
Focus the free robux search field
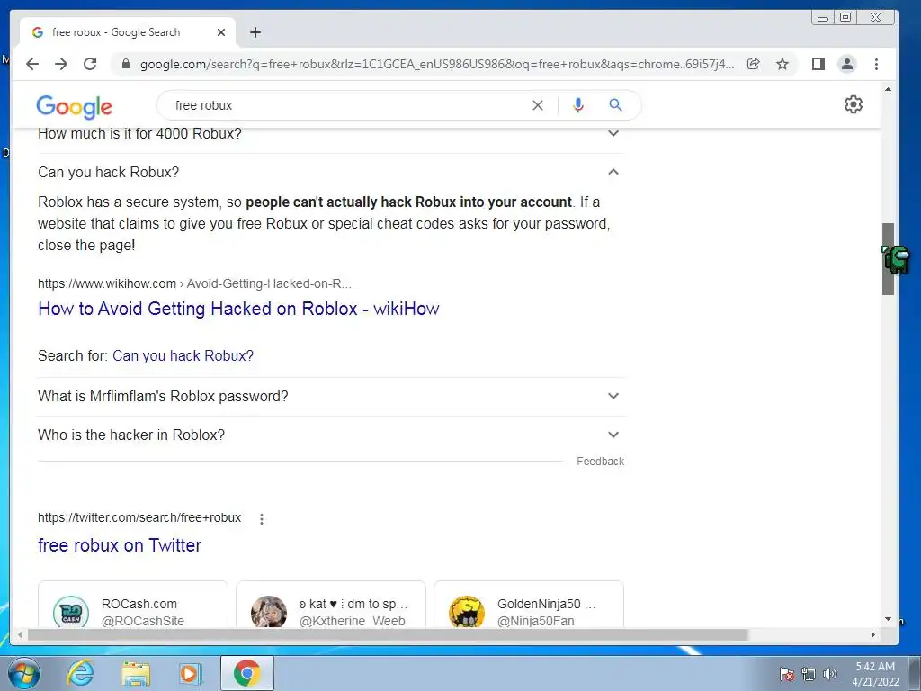pos(346,105)
